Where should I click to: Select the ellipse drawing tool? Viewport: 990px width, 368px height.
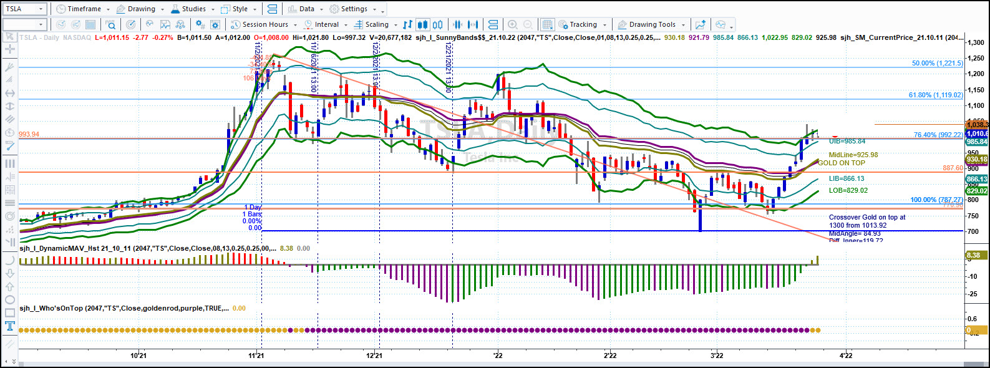coord(9,299)
